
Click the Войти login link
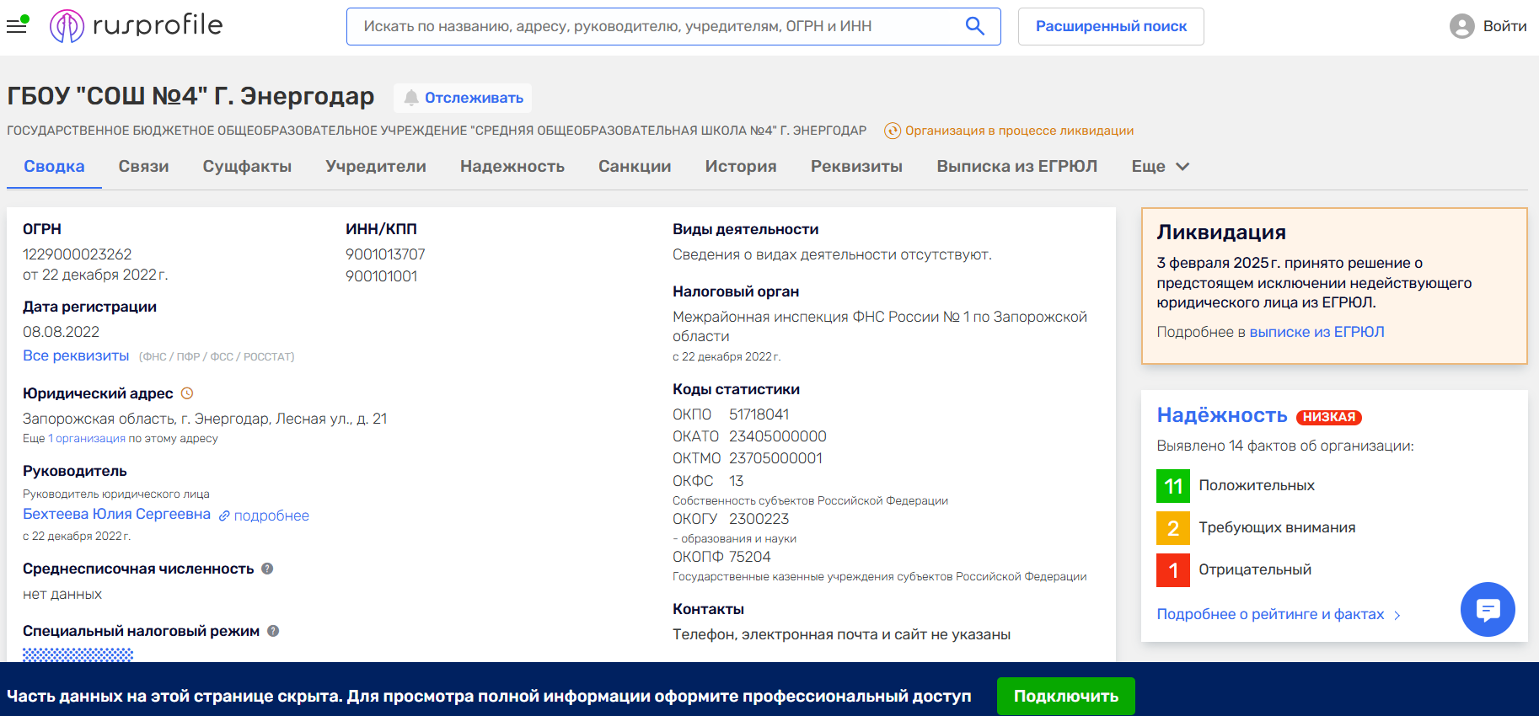[x=1504, y=26]
